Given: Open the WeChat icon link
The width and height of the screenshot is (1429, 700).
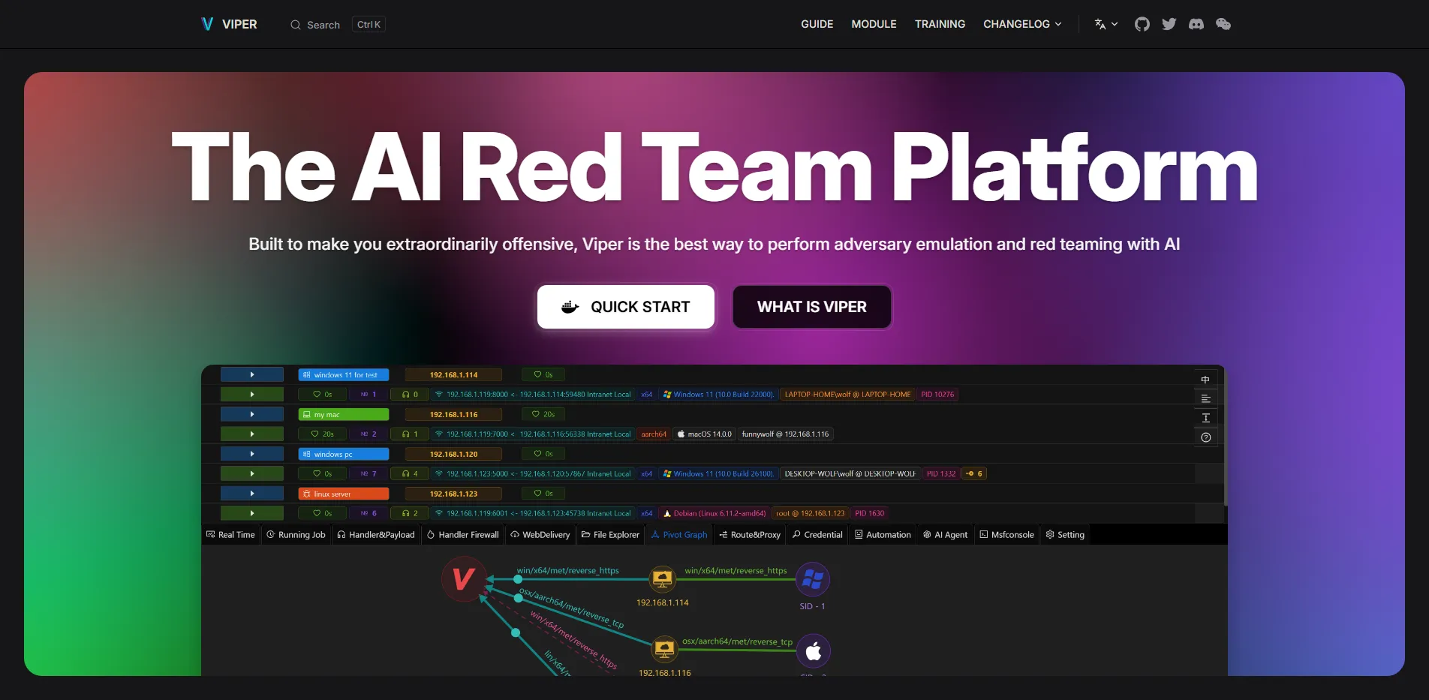Looking at the screenshot, I should coord(1223,24).
